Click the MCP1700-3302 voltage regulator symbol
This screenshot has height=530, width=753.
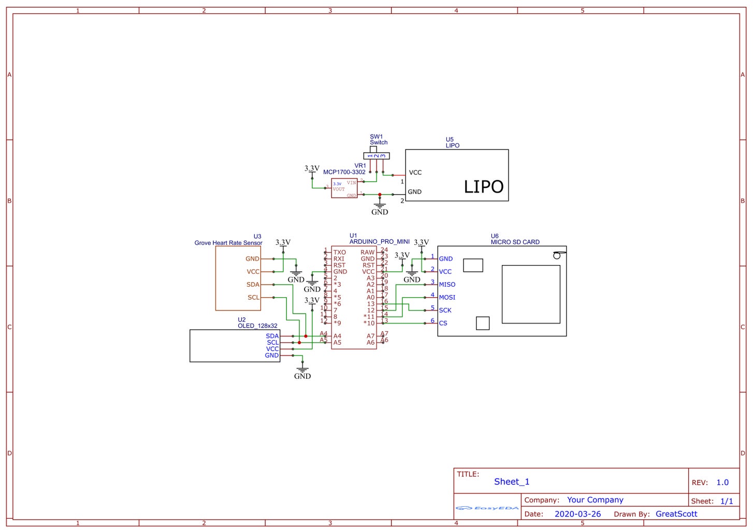(x=344, y=188)
